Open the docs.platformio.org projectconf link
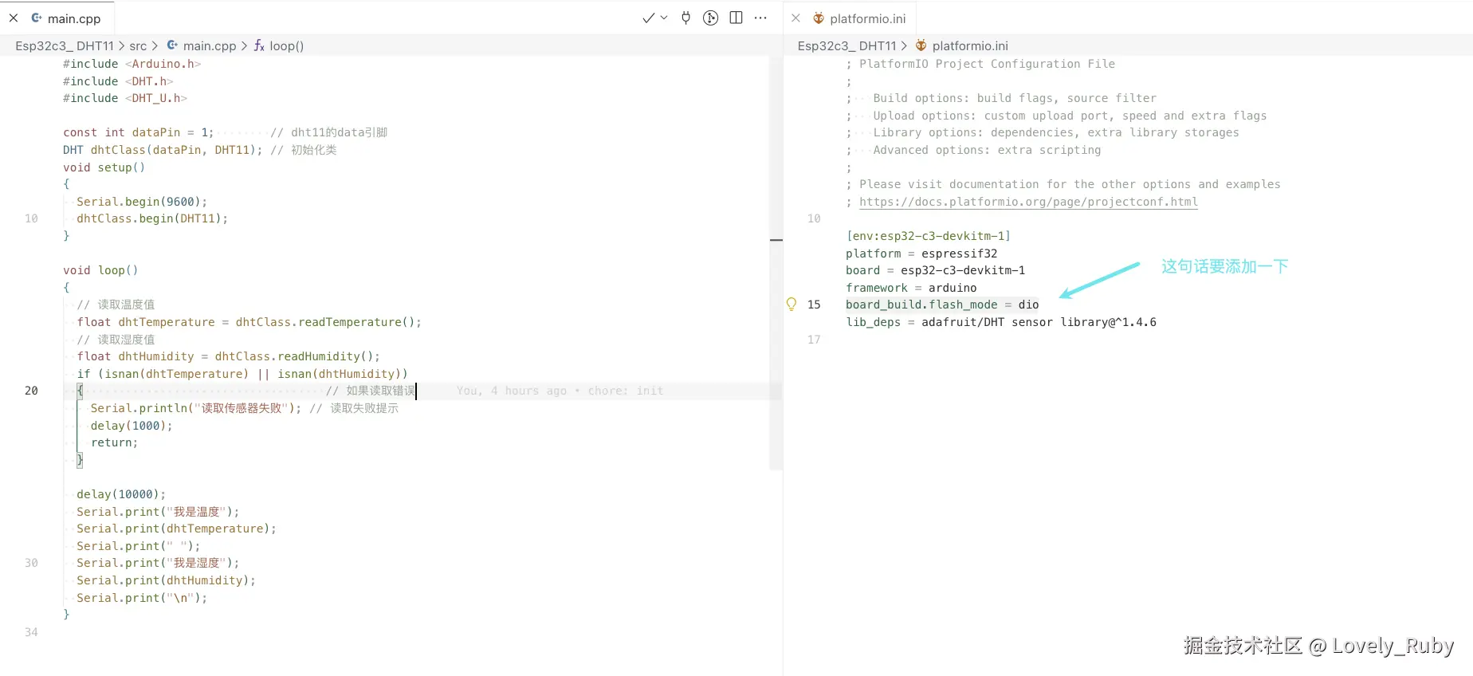This screenshot has height=676, width=1473. pyautogui.click(x=1028, y=202)
